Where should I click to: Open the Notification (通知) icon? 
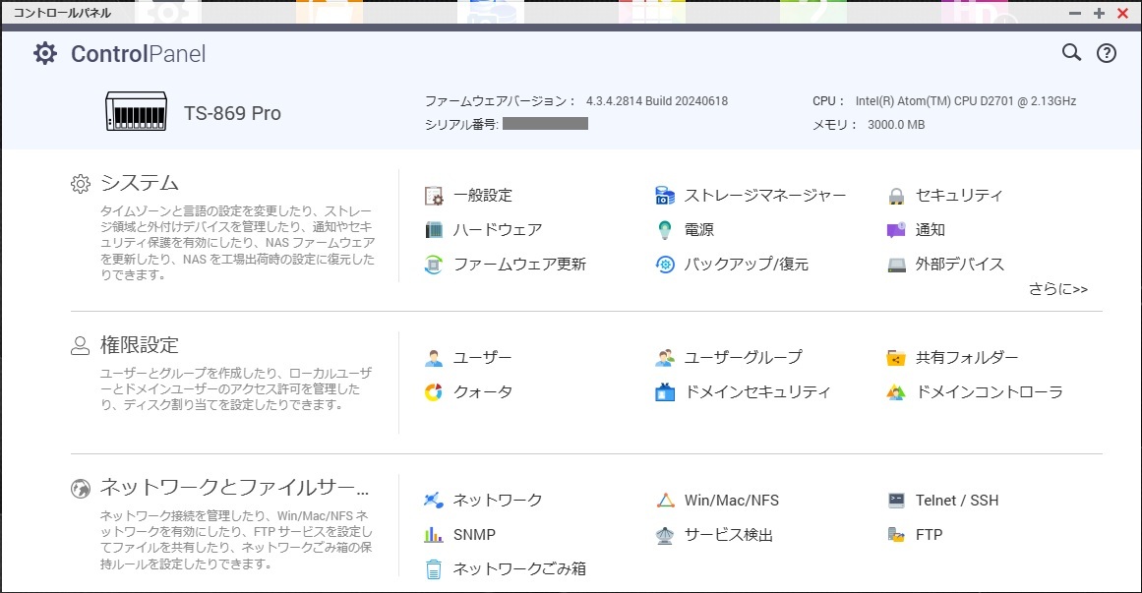[x=896, y=229]
